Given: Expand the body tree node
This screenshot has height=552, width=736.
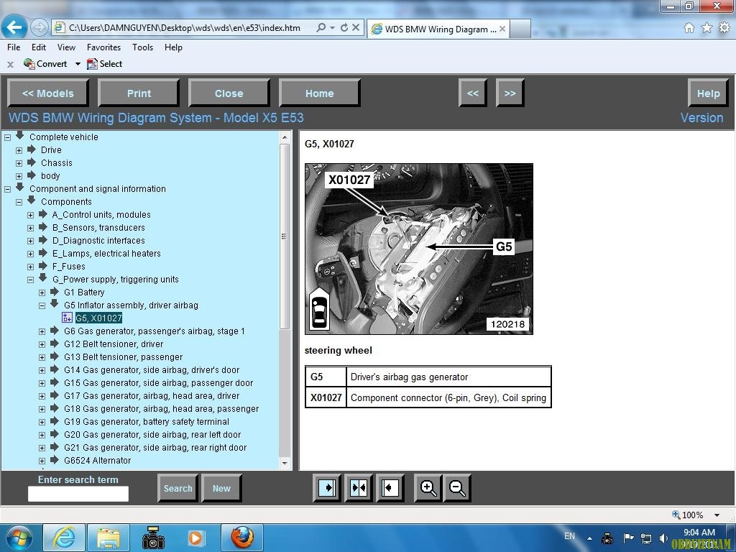Looking at the screenshot, I should click(19, 177).
